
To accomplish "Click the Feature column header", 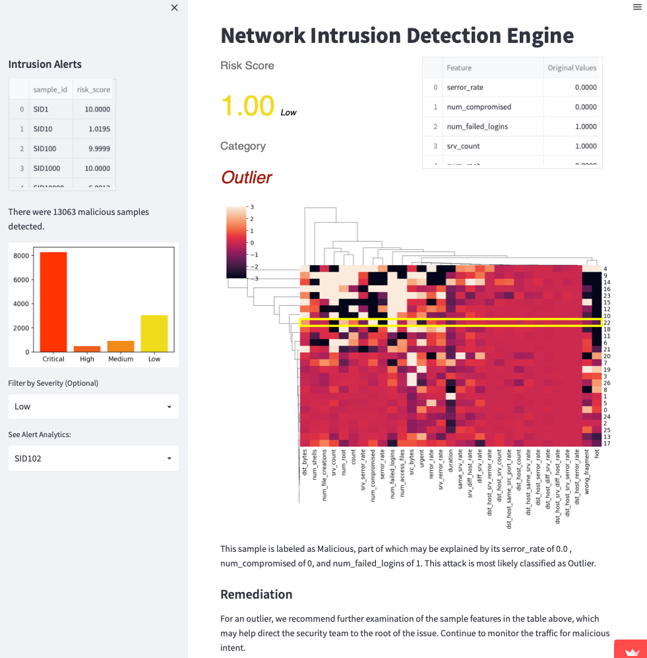I will click(493, 67).
